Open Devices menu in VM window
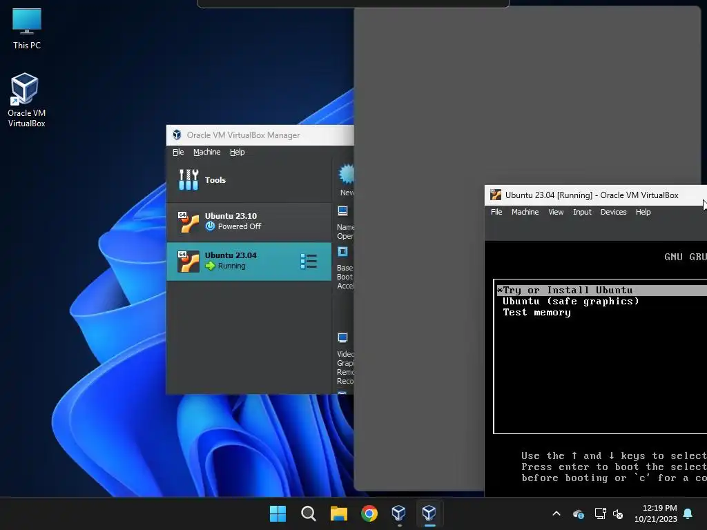This screenshot has width=707, height=530. (x=613, y=212)
